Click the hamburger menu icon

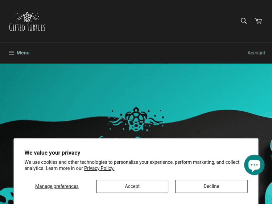(12, 53)
